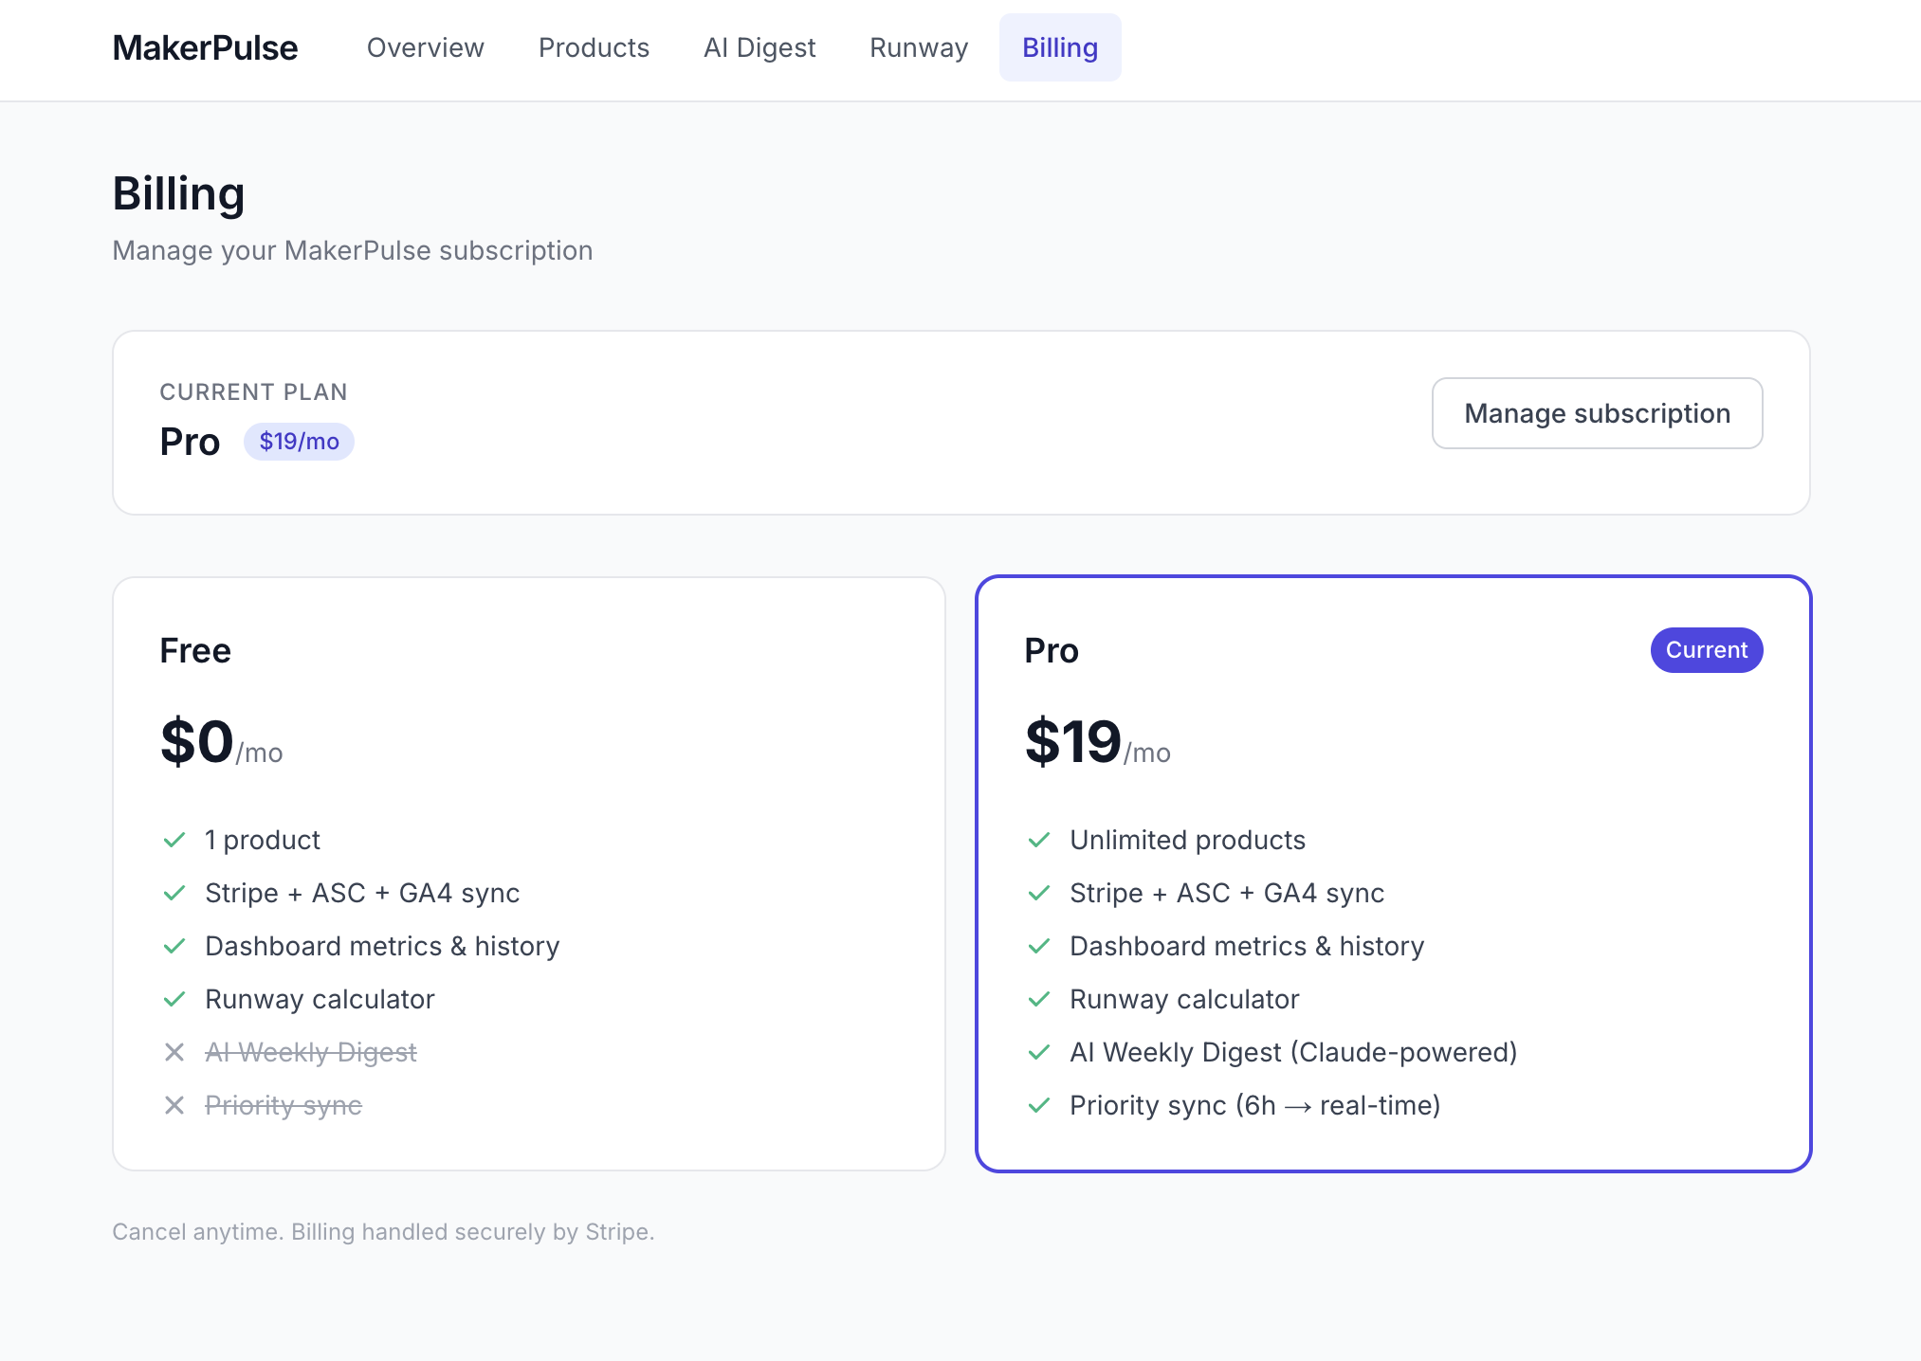Screen dimensions: 1921x1361
Task: Go to the Overview tab
Action: coord(426,47)
